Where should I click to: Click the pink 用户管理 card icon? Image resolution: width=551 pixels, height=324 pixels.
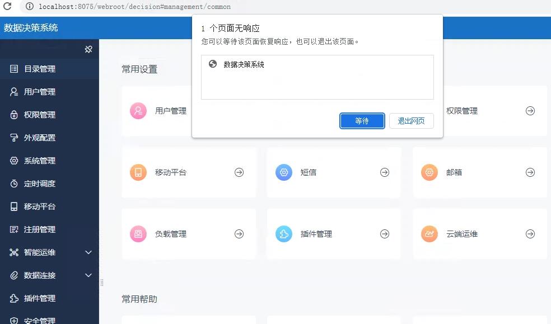(138, 111)
